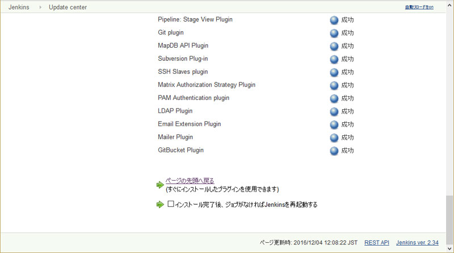Select the Matrix Authorization Strategy Plugin text

pos(207,85)
